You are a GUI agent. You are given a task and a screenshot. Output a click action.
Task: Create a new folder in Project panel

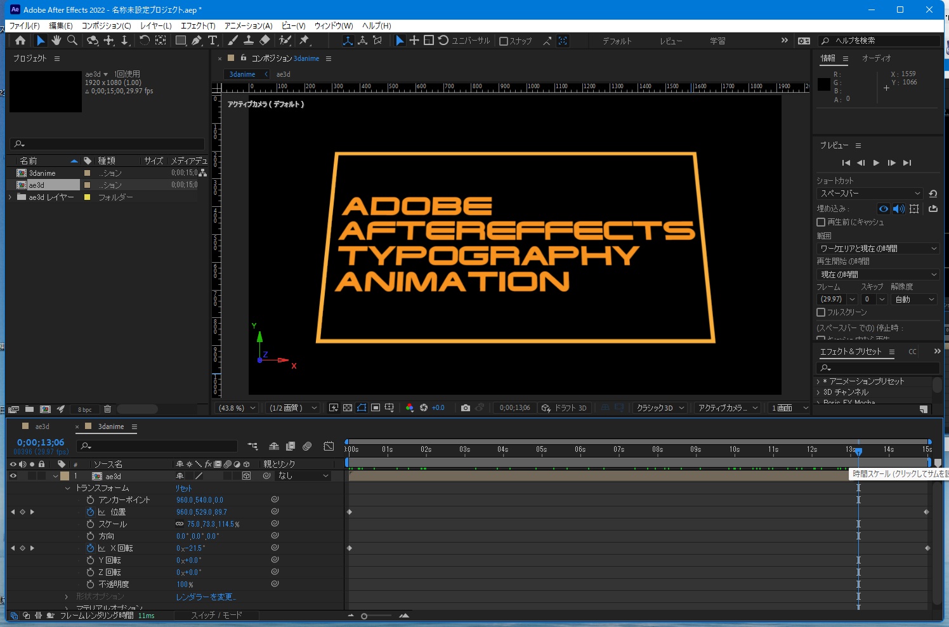pos(29,409)
